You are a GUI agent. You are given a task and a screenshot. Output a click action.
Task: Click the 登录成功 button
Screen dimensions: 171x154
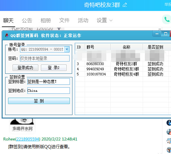point(25,68)
